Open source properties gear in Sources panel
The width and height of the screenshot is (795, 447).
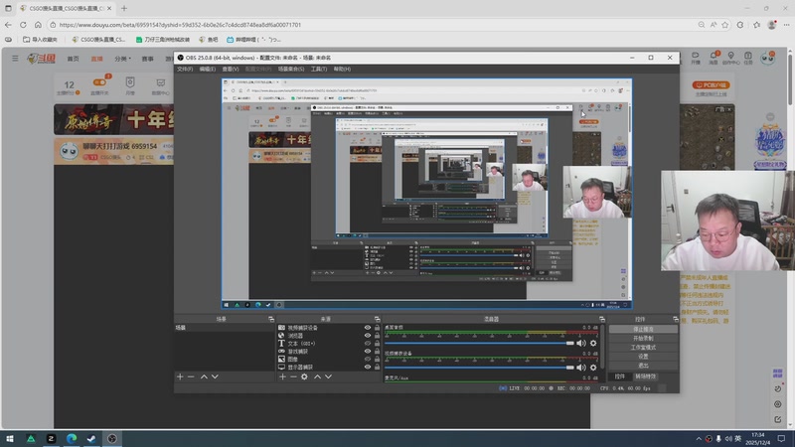click(x=304, y=376)
